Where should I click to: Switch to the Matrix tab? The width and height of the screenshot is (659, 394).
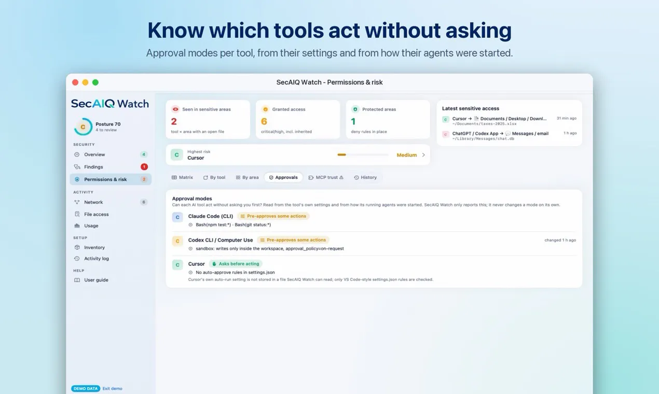[x=182, y=177]
